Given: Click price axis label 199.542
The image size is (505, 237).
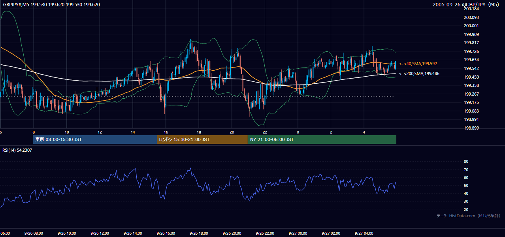Looking at the screenshot, I should coord(471,68).
